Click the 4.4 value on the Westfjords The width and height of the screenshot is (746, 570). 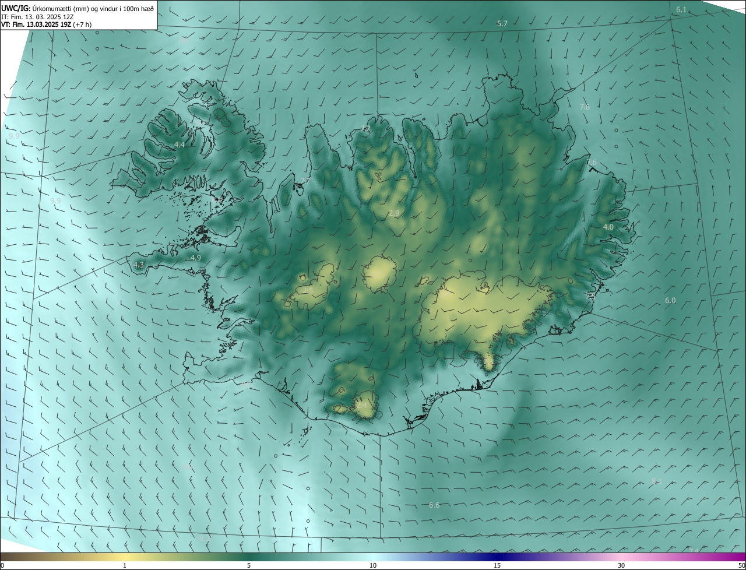[x=180, y=145]
